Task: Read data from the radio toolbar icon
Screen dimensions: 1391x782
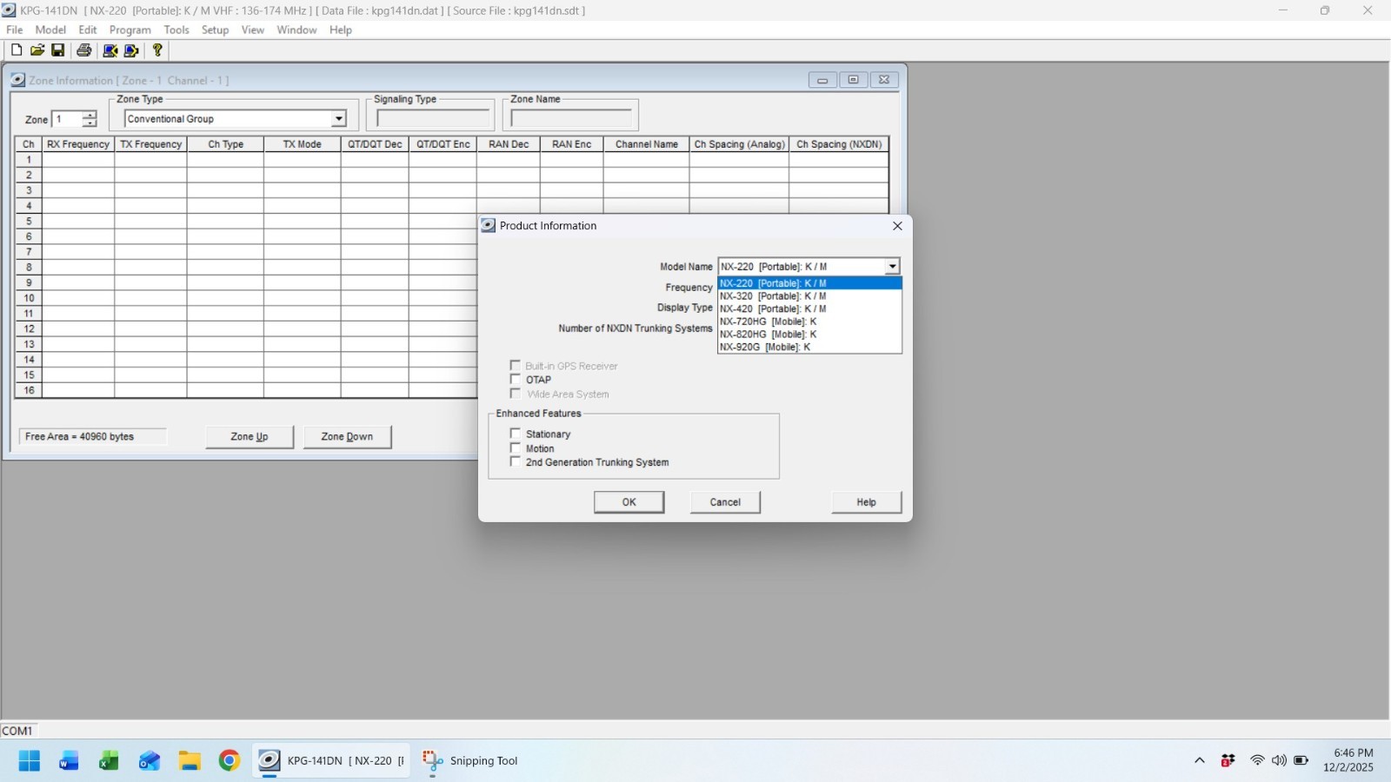Action: click(x=110, y=50)
